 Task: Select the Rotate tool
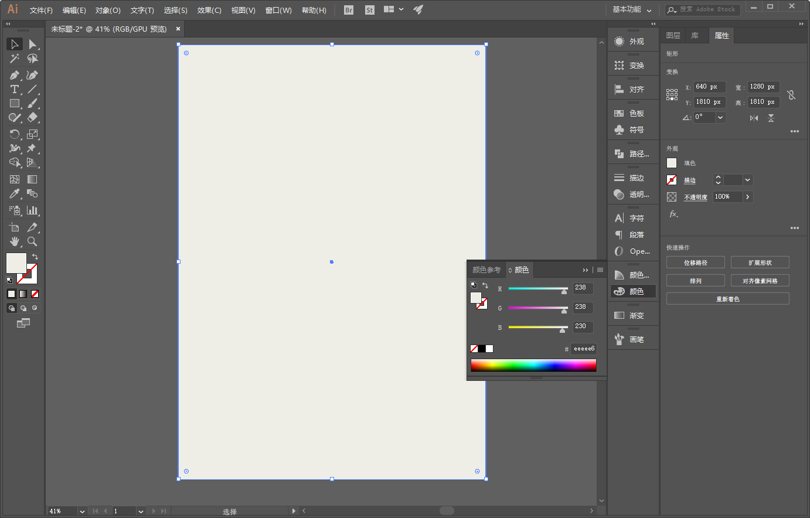click(15, 134)
